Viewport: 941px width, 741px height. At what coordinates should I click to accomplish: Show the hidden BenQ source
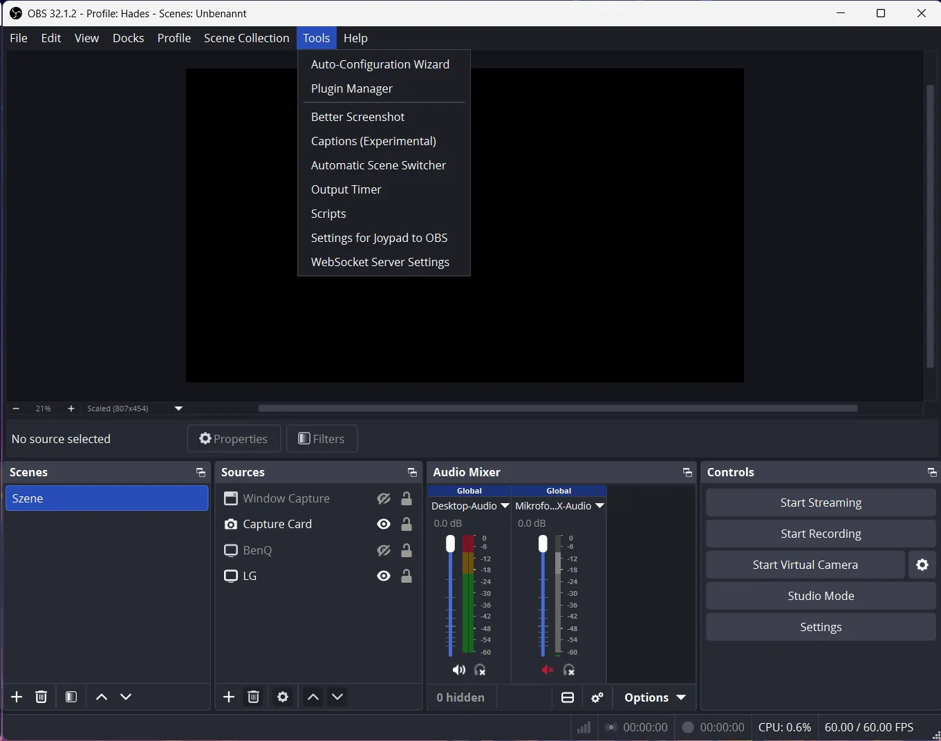pyautogui.click(x=384, y=550)
